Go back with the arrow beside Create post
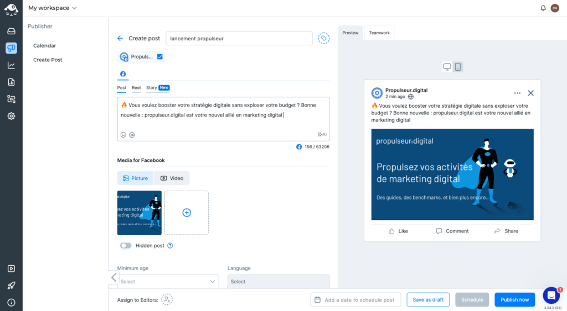 click(x=120, y=38)
